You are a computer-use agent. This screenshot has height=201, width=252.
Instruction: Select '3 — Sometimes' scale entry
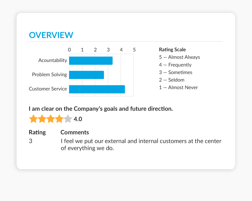click(x=176, y=72)
